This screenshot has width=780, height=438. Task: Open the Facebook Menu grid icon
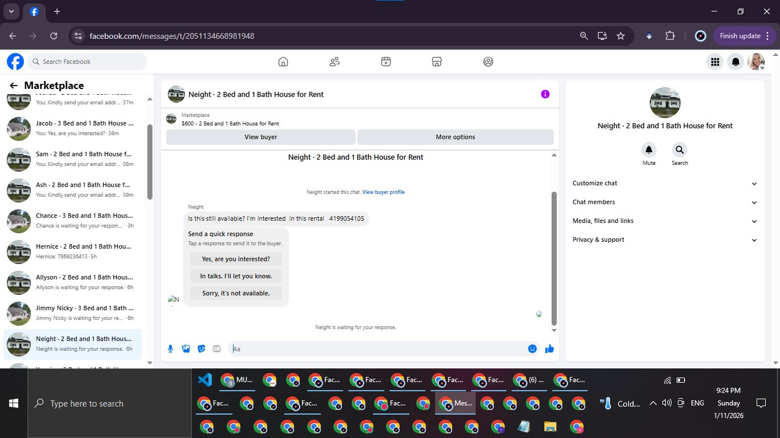click(714, 62)
